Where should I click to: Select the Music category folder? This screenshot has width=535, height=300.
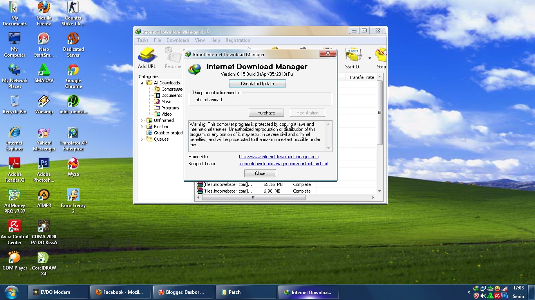[x=163, y=102]
